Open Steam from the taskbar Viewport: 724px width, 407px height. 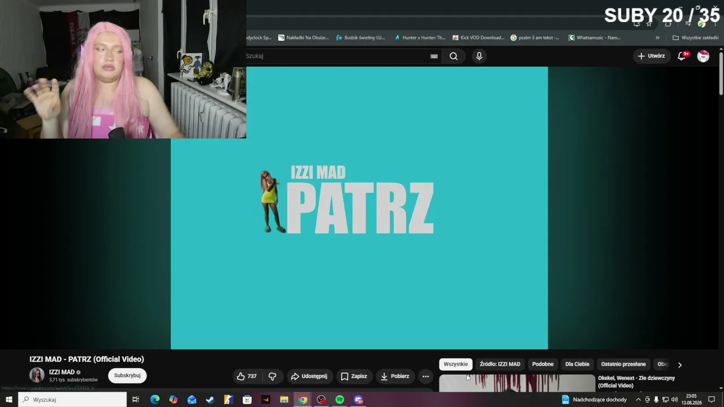pyautogui.click(x=210, y=400)
